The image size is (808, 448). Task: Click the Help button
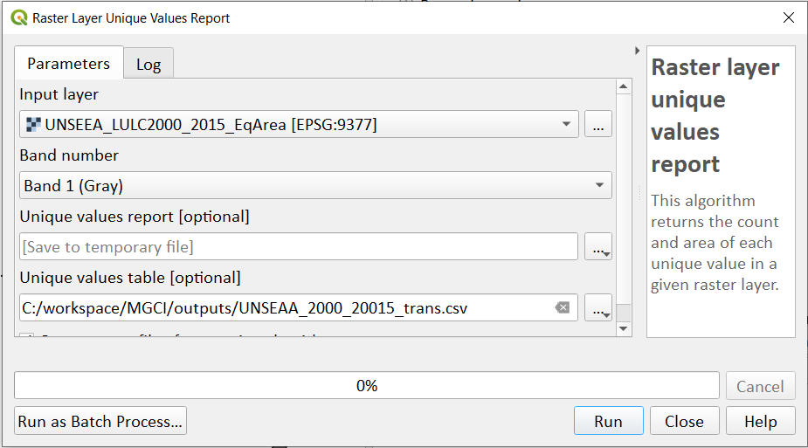pos(760,421)
